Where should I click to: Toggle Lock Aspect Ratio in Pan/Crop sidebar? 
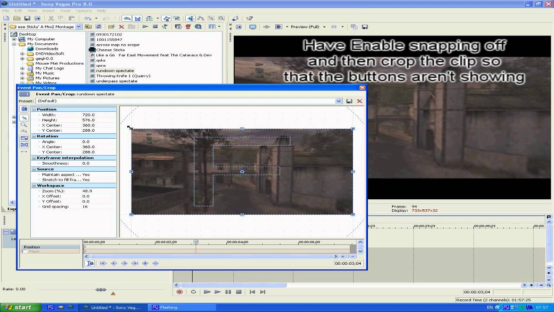(x=24, y=138)
